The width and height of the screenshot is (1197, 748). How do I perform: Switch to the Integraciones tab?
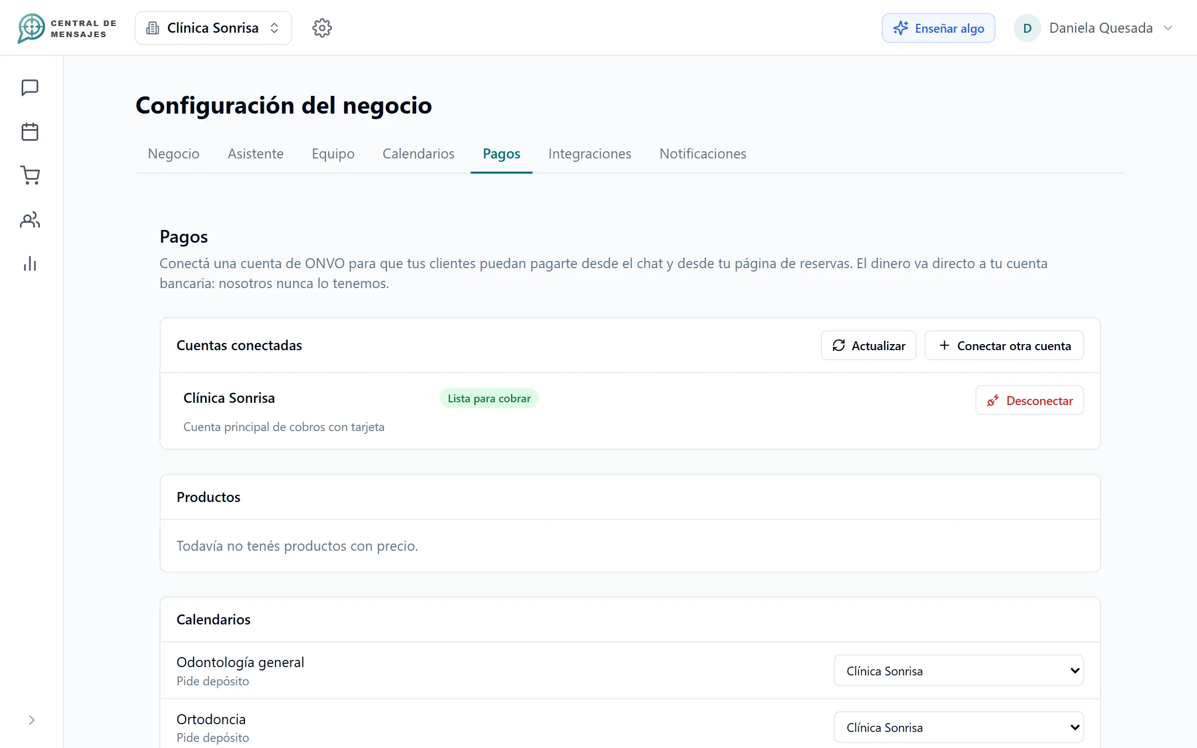(590, 153)
